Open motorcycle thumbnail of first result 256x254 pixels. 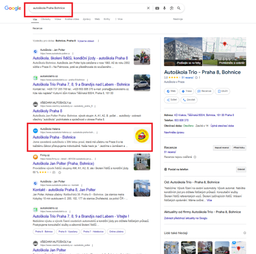(142, 57)
